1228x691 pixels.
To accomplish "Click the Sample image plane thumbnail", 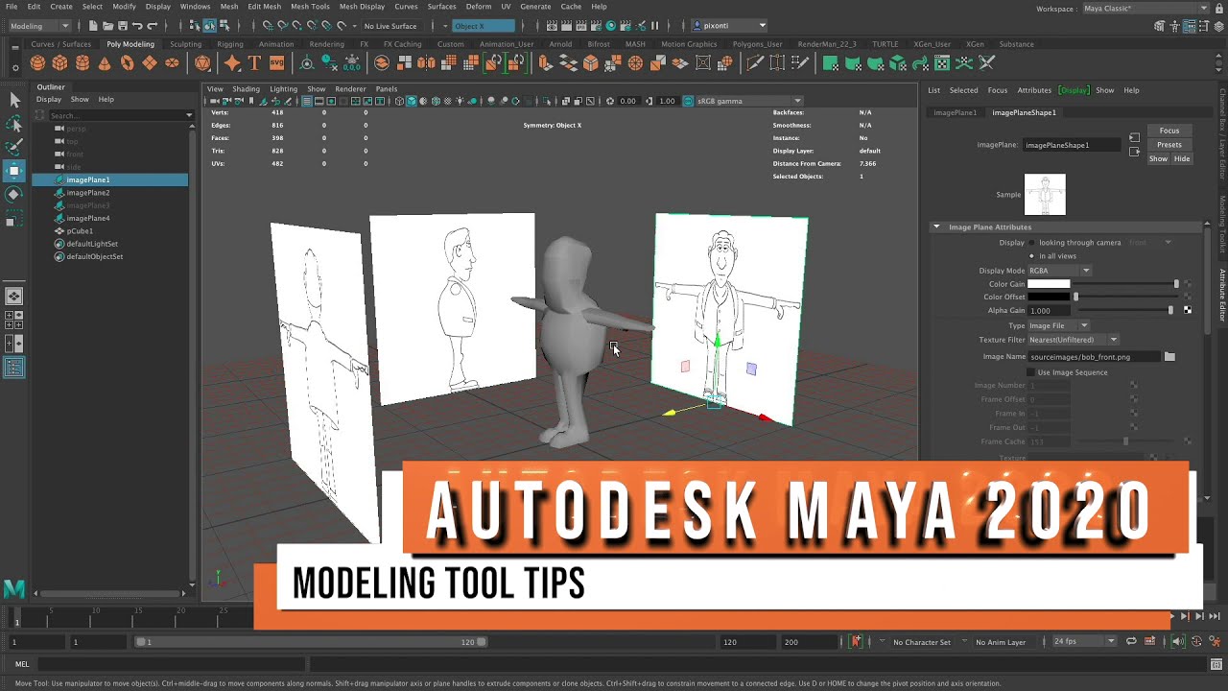I will point(1045,195).
